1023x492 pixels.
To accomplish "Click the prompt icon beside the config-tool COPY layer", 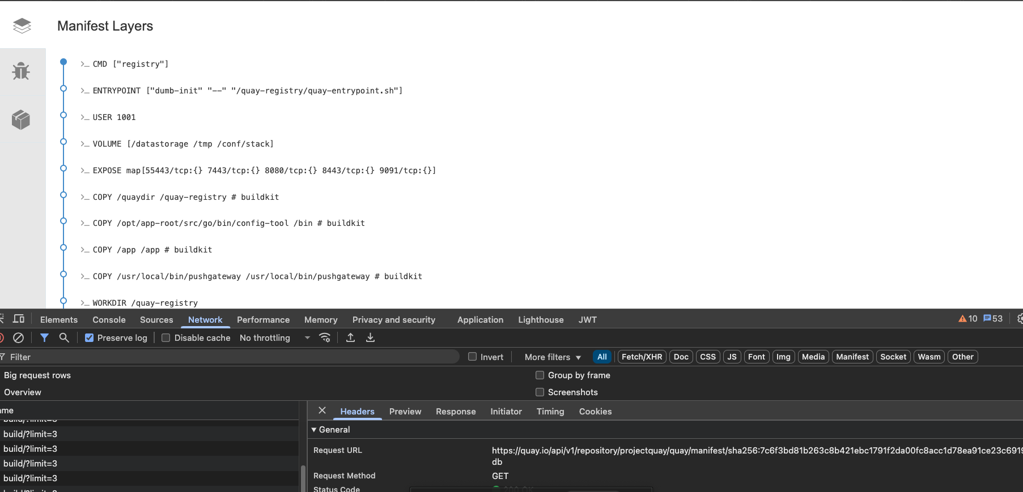I will click(x=85, y=223).
